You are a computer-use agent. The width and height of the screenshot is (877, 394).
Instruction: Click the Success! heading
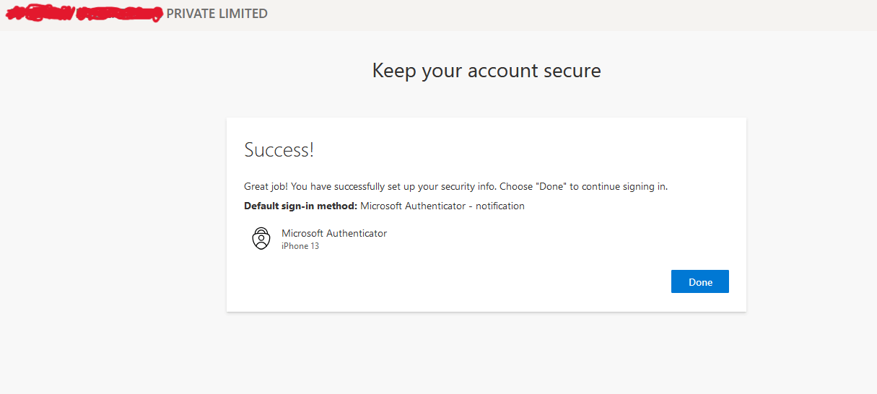[279, 150]
